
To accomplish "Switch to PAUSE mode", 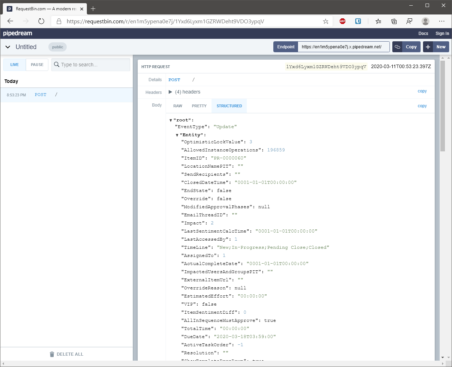I will pos(37,65).
